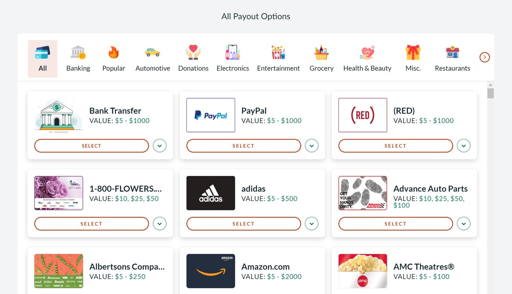Expand details for Bank Transfer

click(160, 145)
